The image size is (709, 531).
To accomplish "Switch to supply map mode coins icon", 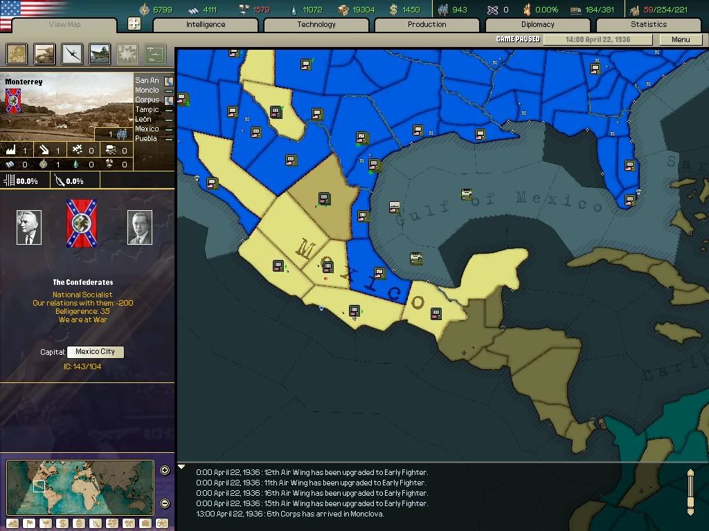I will tap(79, 523).
